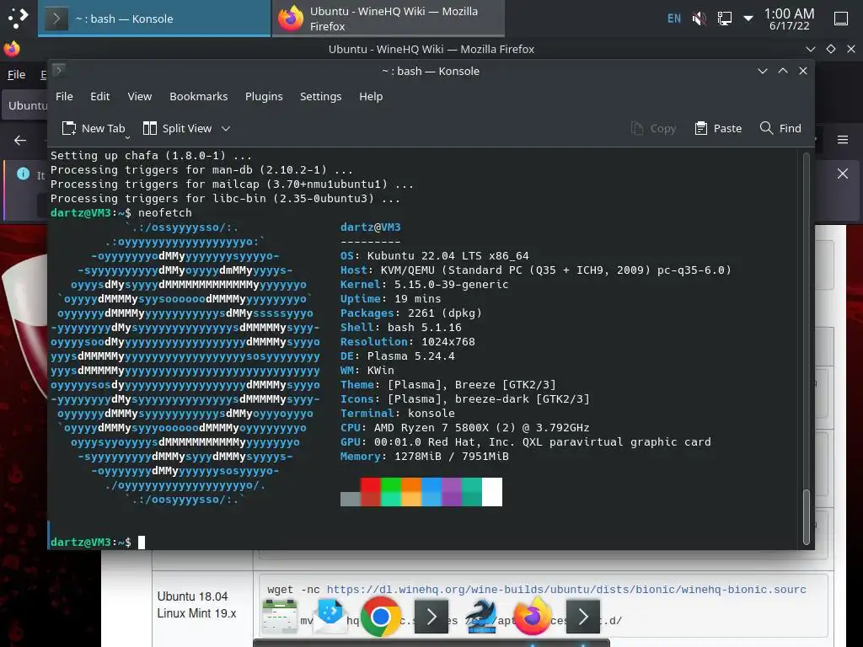Minimize the Konsole window

tap(762, 71)
